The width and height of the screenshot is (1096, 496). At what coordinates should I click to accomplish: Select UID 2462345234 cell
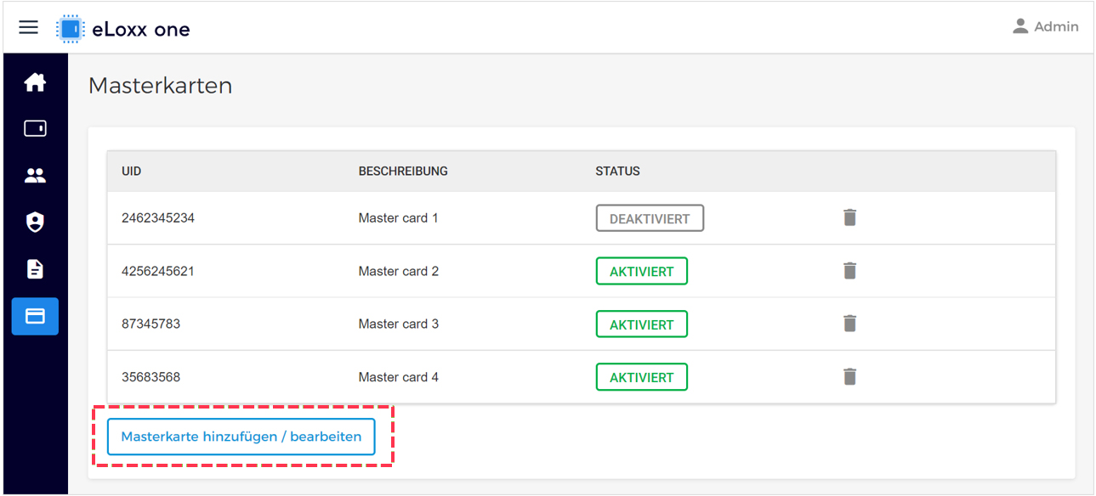158,218
